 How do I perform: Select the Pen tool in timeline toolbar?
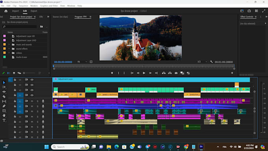pos(4,106)
